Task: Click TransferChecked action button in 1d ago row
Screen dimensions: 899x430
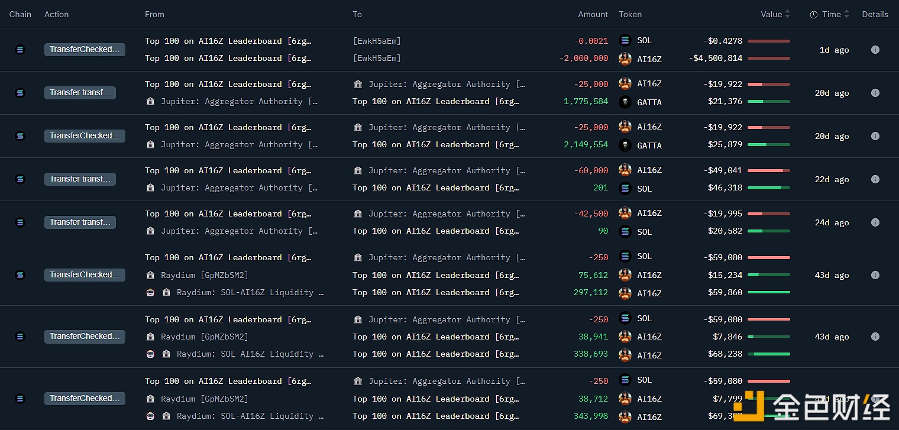Action: 85,50
